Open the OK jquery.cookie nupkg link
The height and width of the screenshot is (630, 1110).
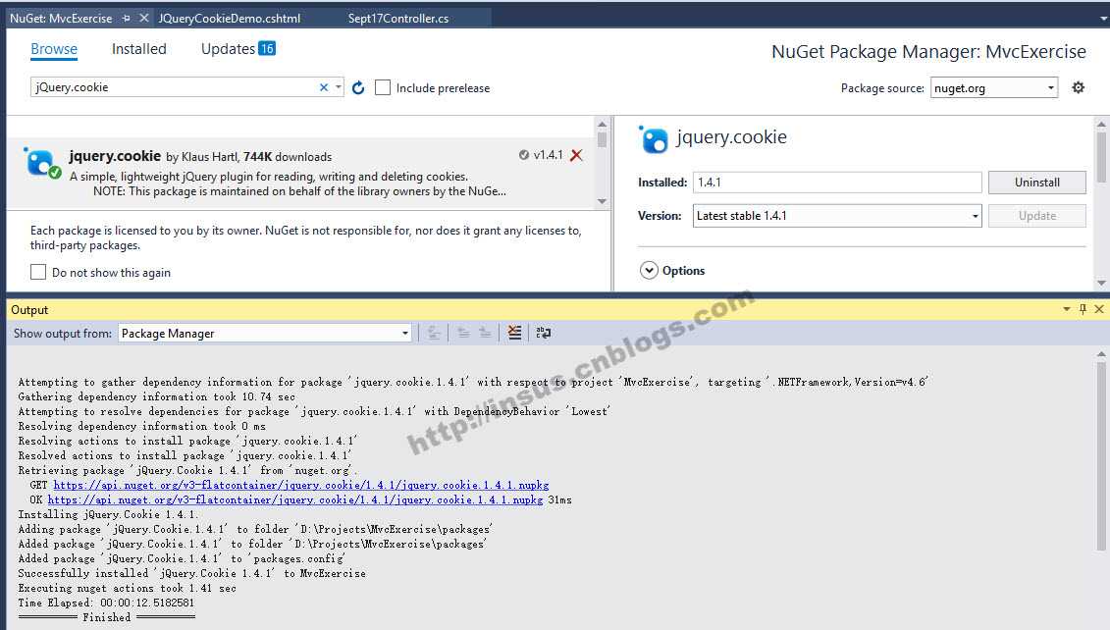coord(295,499)
